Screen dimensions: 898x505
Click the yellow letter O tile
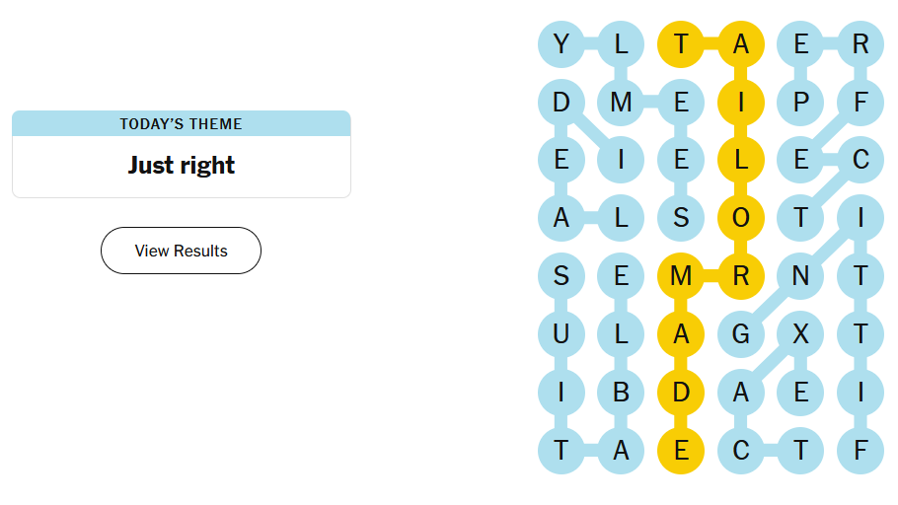click(741, 218)
